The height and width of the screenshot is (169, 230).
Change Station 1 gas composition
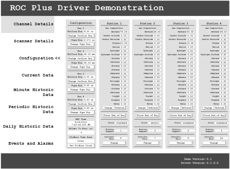coord(108,108)
